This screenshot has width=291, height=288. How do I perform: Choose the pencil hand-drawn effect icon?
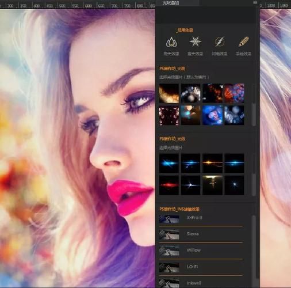coord(243,41)
